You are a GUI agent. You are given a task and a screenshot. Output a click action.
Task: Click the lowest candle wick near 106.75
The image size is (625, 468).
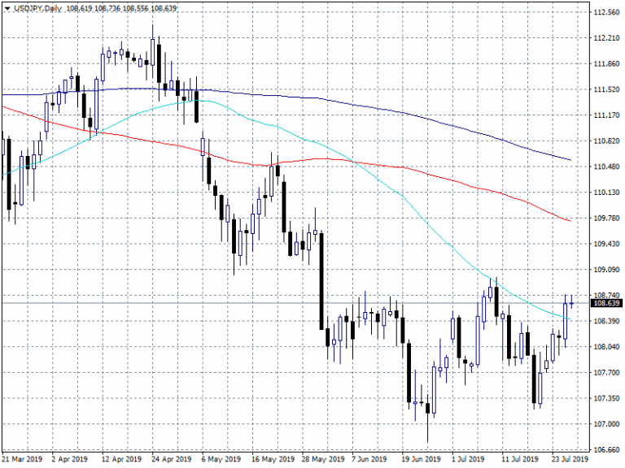pos(427,431)
